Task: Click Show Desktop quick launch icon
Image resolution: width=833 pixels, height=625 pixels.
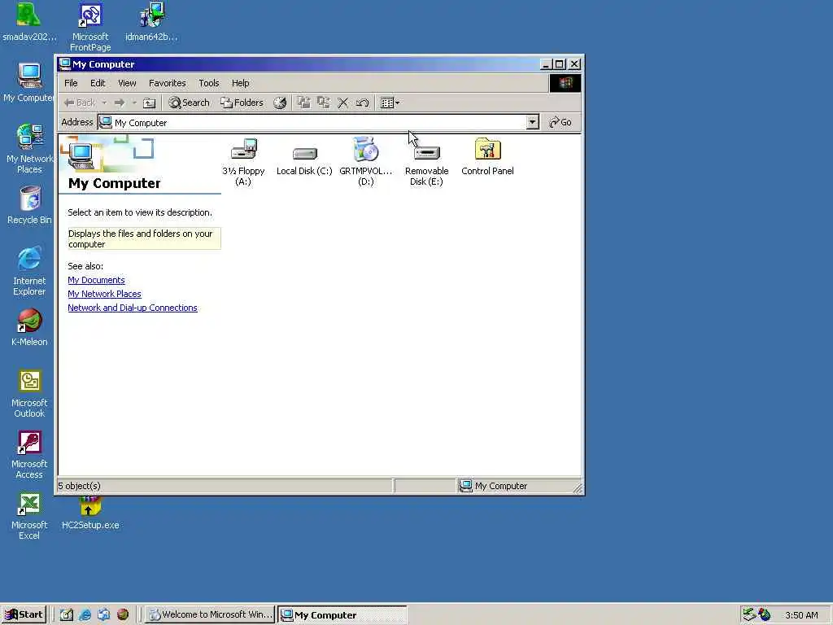Action: pyautogui.click(x=67, y=615)
